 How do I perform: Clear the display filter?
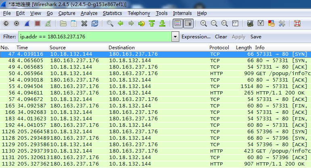[221, 37]
